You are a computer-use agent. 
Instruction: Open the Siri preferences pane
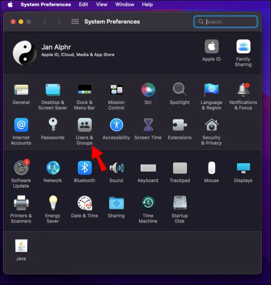click(148, 90)
